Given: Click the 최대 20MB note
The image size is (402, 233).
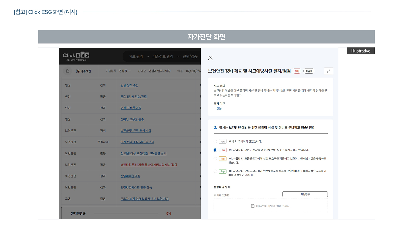Looking at the screenshot, I should point(221,195).
